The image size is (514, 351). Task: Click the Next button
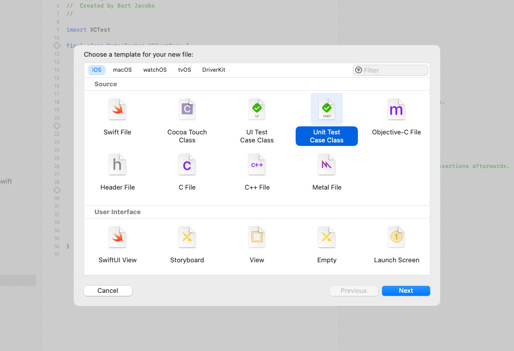click(406, 291)
